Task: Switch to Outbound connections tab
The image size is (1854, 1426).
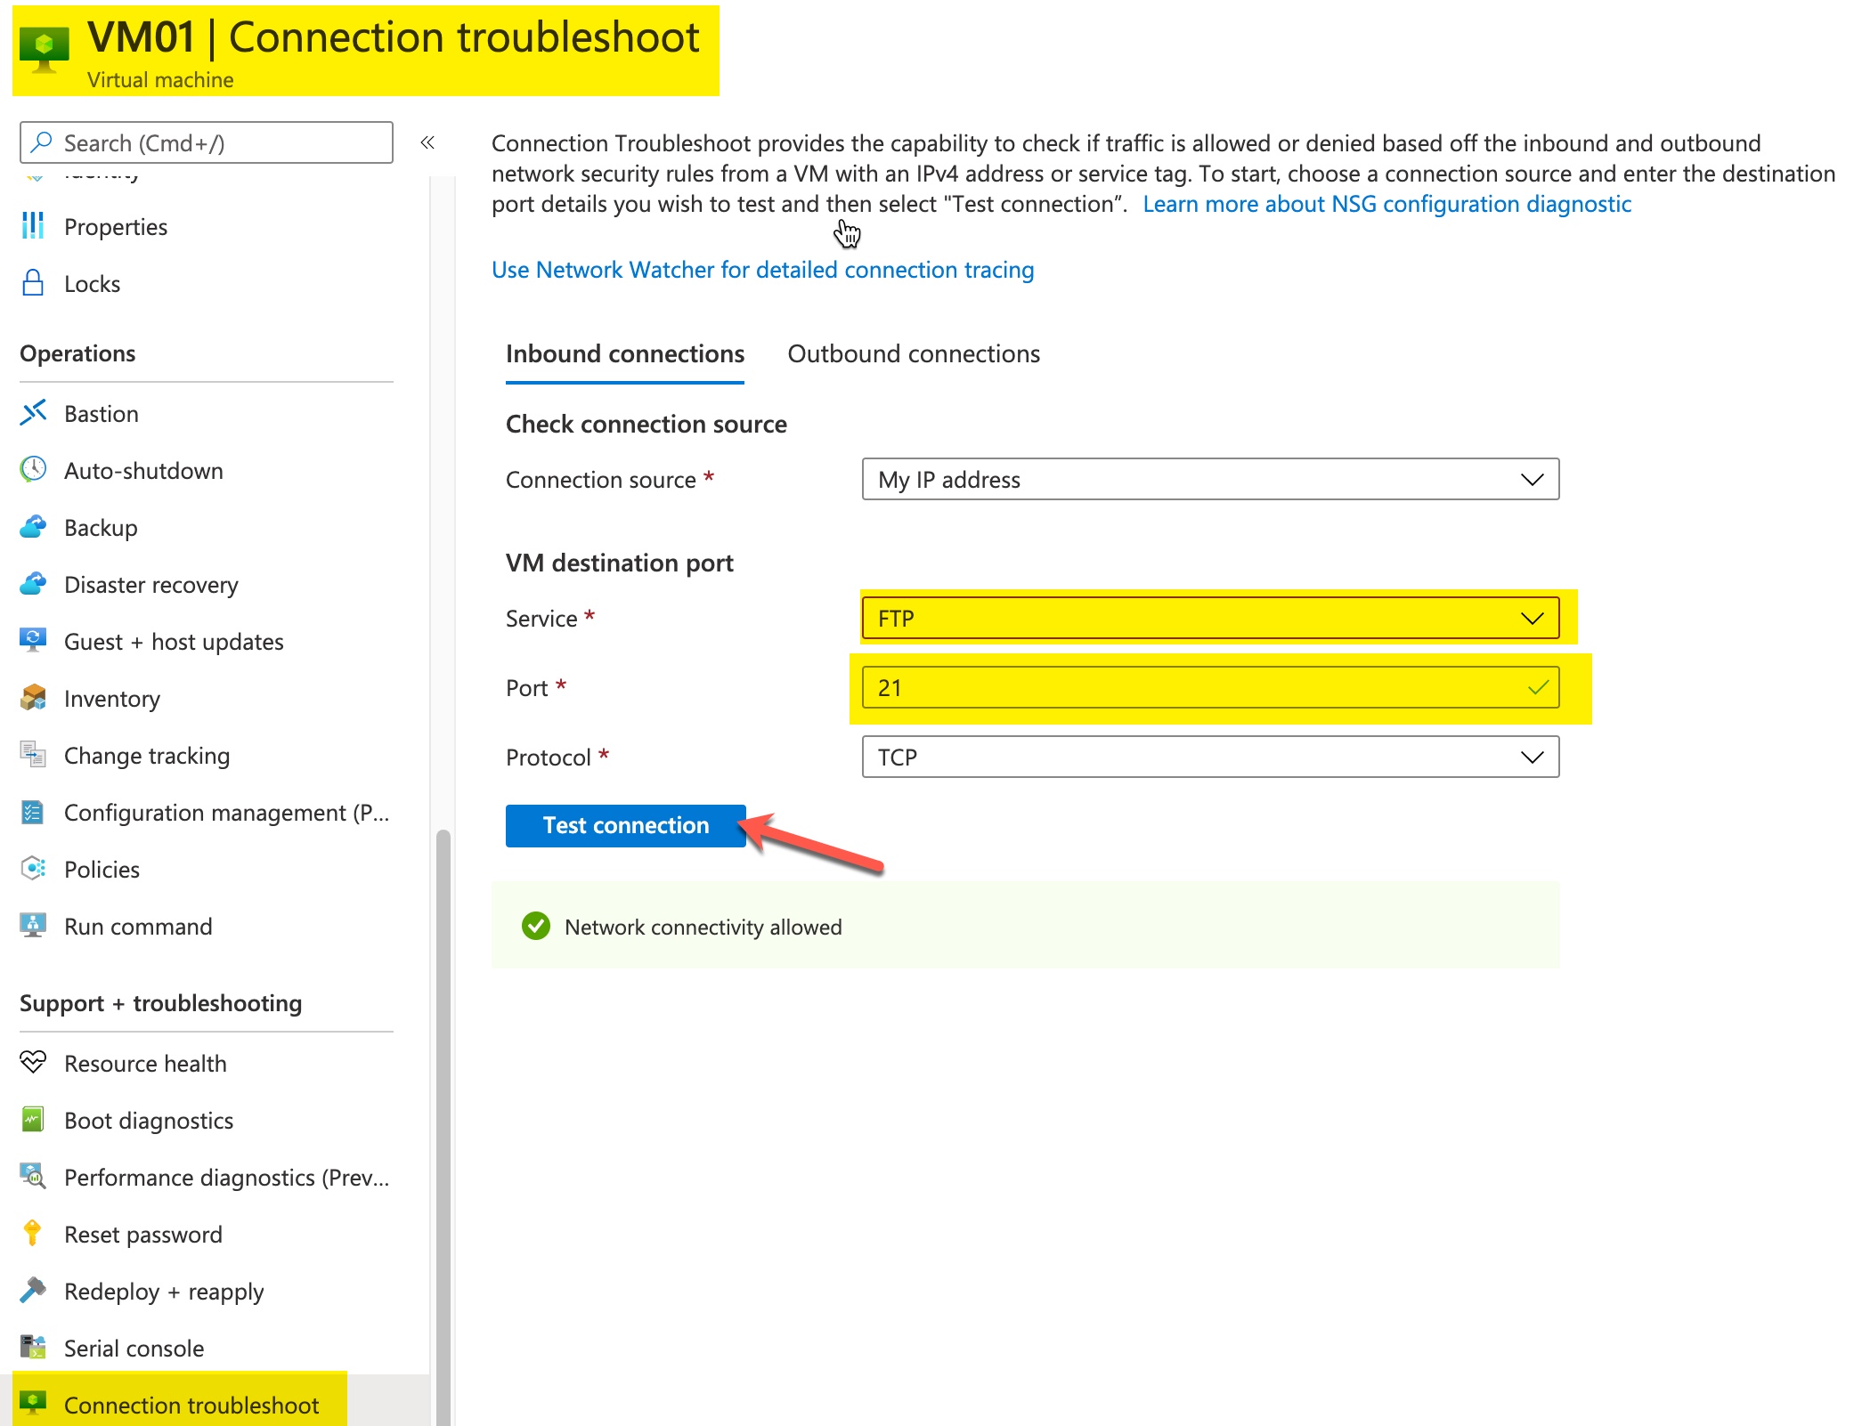Action: 914,354
